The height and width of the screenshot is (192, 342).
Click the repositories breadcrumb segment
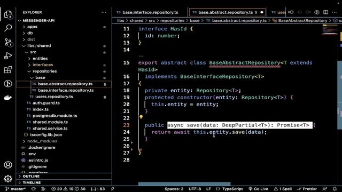point(172,20)
